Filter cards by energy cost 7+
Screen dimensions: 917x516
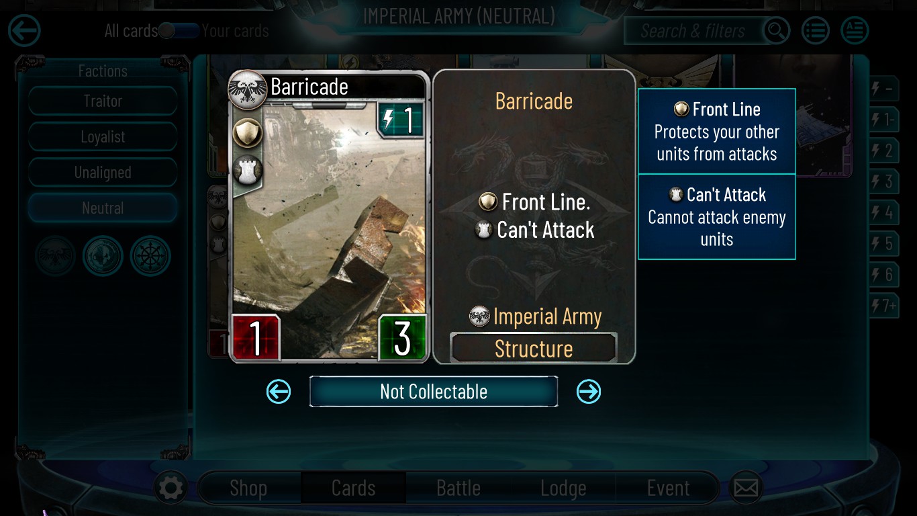click(883, 306)
